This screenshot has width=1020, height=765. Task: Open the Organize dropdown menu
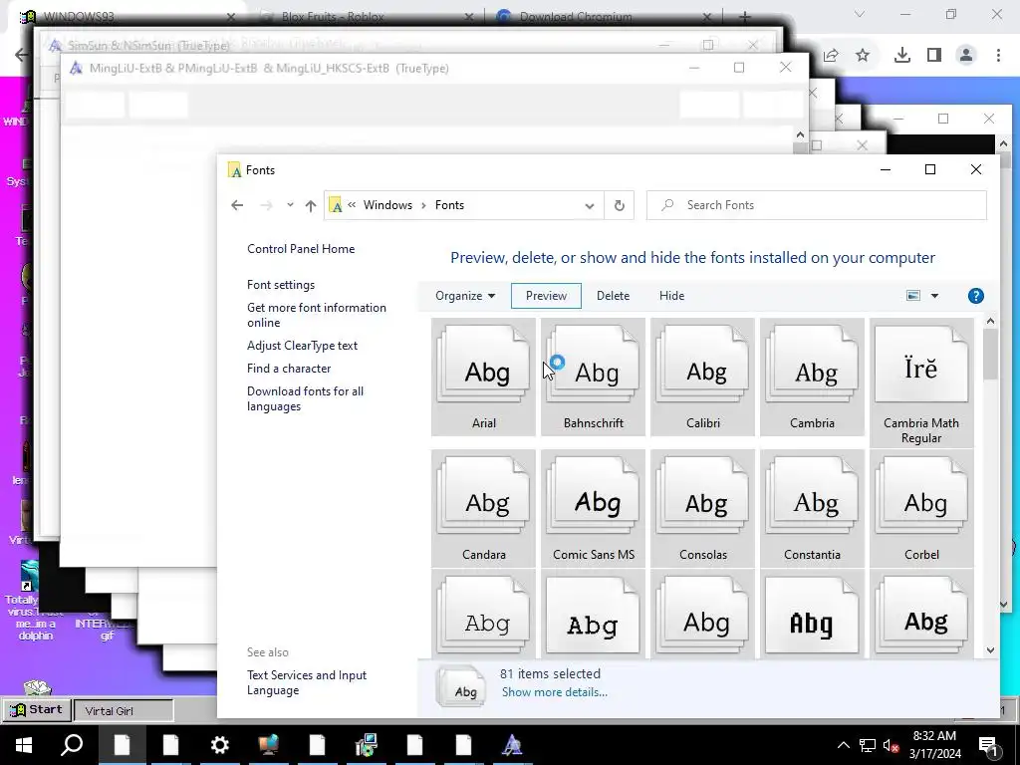tap(465, 295)
